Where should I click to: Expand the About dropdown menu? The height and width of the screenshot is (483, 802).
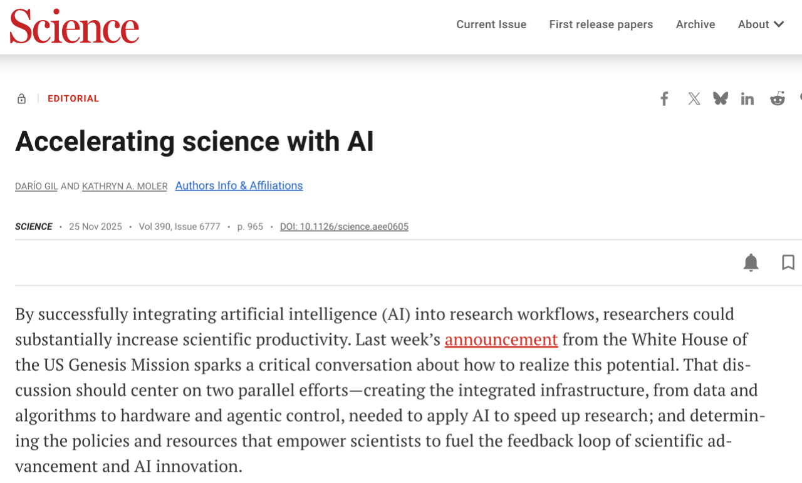coord(761,24)
